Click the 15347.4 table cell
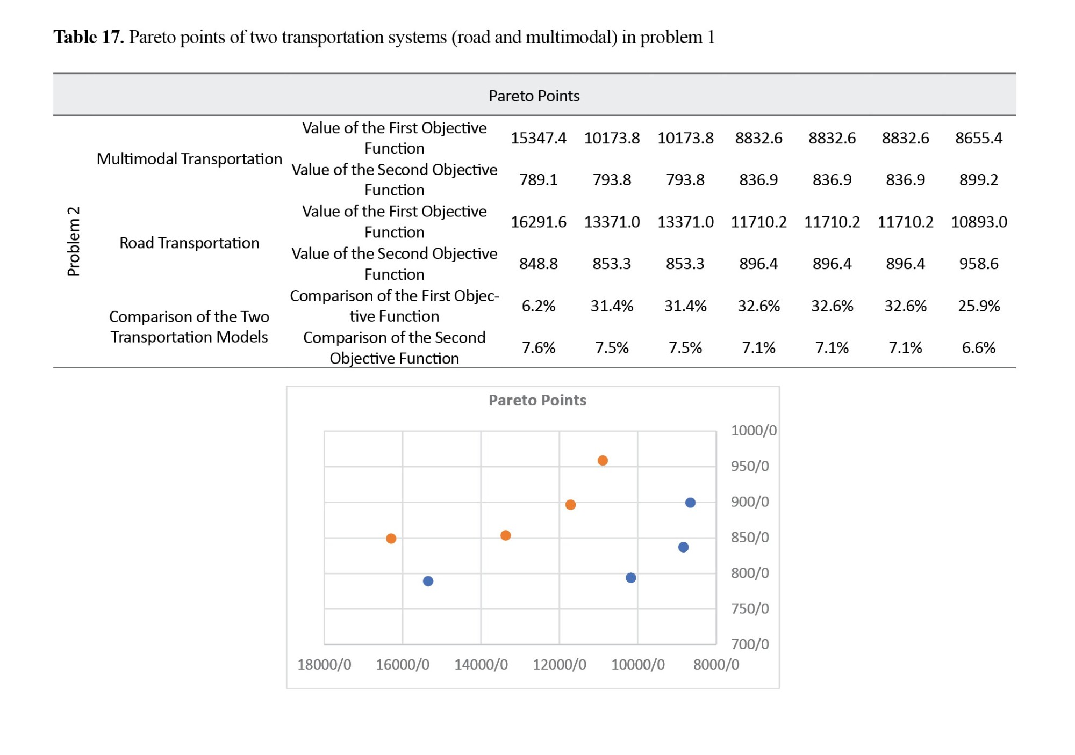This screenshot has width=1075, height=755. pyautogui.click(x=538, y=138)
